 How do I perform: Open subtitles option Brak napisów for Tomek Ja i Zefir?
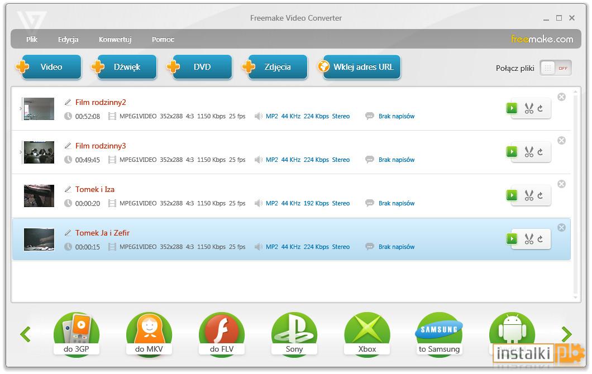397,246
